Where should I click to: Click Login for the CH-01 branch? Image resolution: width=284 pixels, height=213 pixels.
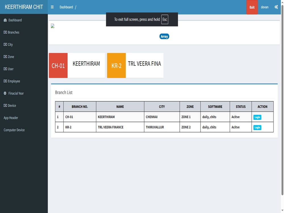point(257,117)
